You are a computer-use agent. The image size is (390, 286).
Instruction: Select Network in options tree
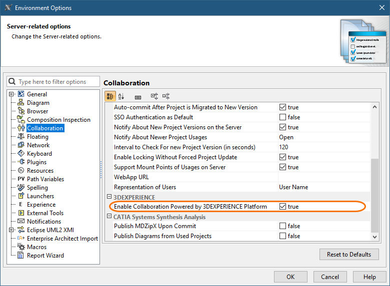pos(38,145)
